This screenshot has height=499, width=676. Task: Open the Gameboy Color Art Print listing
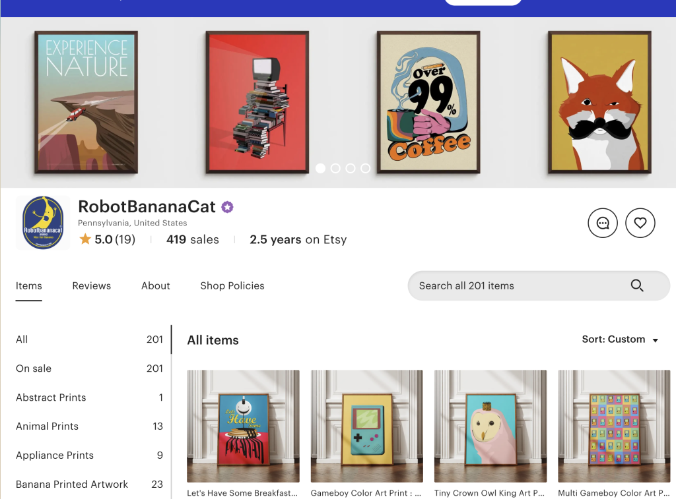point(366,426)
